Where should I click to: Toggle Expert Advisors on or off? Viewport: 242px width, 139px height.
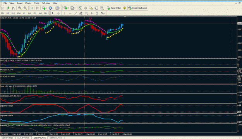[x=138, y=8]
